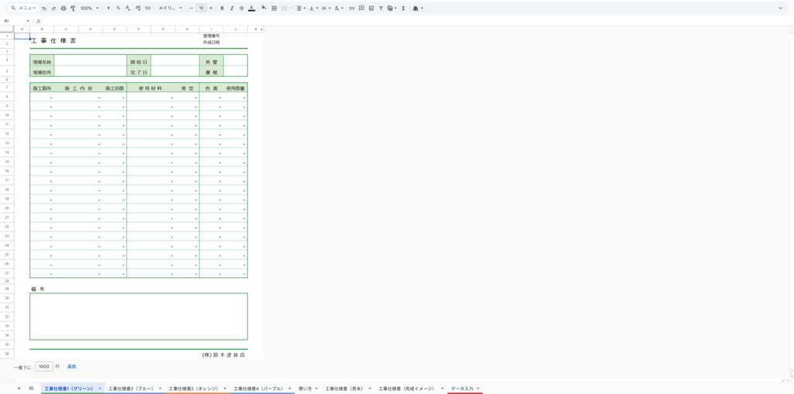Open row 10 施工回数 cell dropdown
Screen dimensions: 794x394
click(x=123, y=116)
